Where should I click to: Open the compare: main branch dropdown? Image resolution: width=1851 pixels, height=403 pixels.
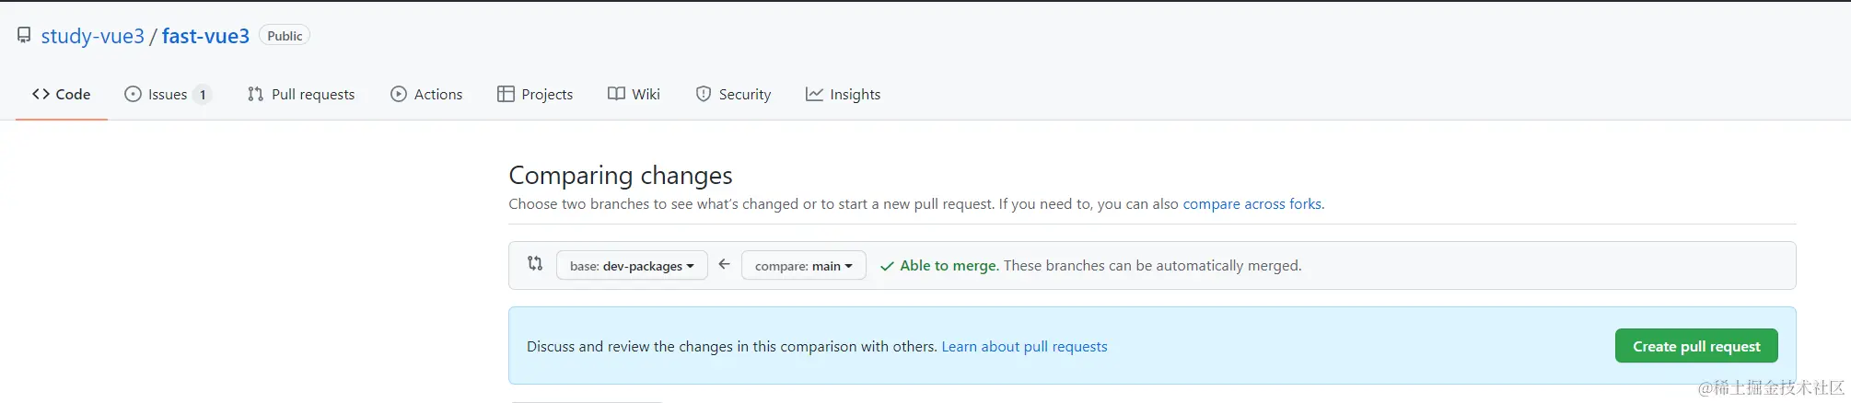(x=803, y=266)
